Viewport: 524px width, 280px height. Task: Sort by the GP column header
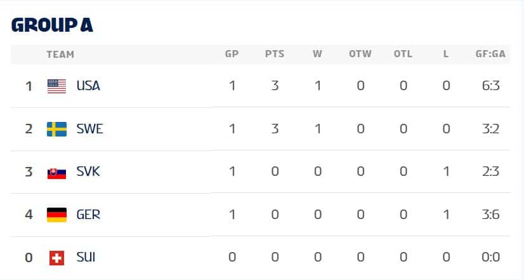pos(232,54)
